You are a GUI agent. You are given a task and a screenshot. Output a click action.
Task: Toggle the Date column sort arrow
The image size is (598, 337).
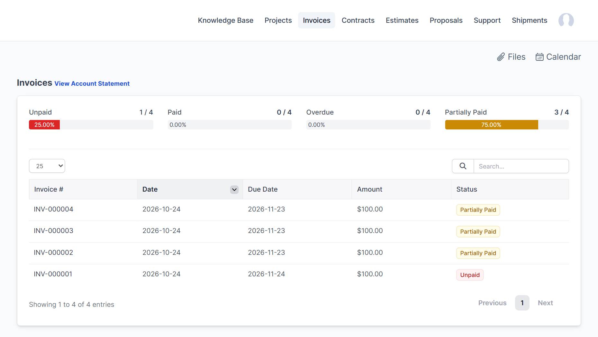(234, 189)
